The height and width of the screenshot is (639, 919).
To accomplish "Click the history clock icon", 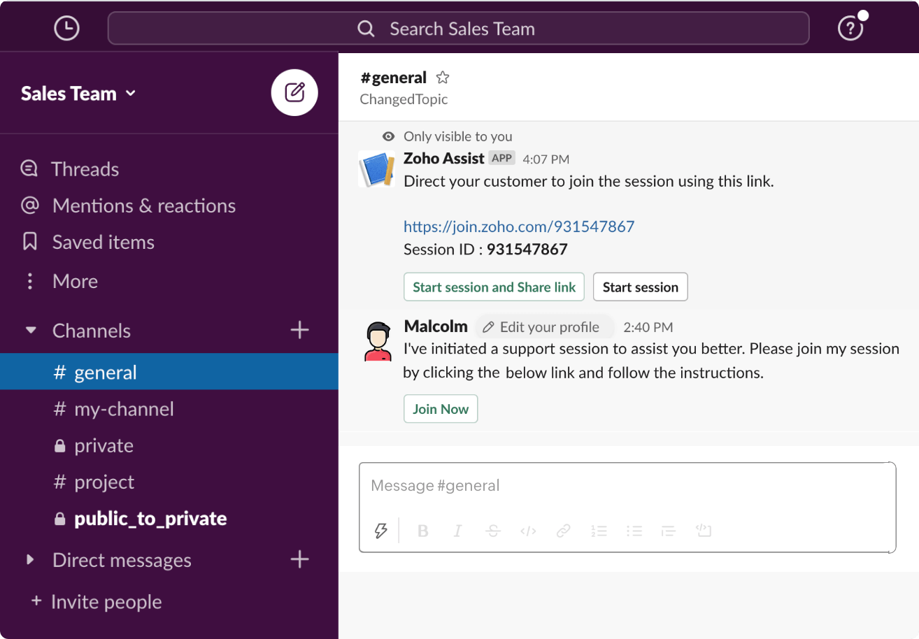I will (x=66, y=27).
